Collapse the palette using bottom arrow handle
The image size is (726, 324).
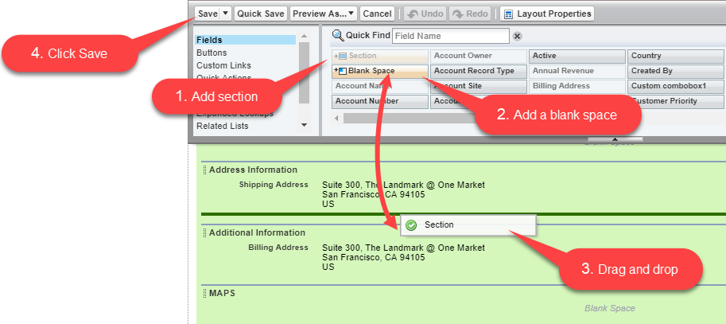point(615,139)
